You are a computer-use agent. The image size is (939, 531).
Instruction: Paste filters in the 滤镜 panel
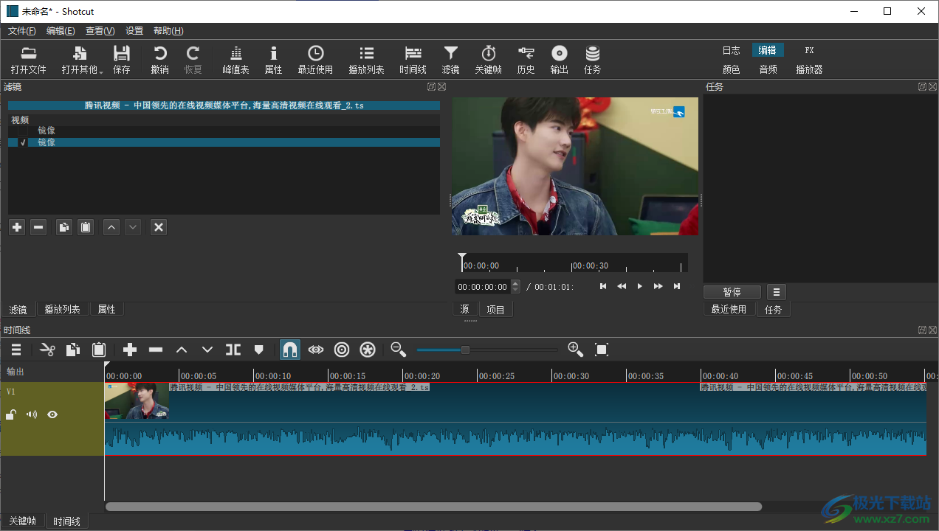pyautogui.click(x=86, y=227)
